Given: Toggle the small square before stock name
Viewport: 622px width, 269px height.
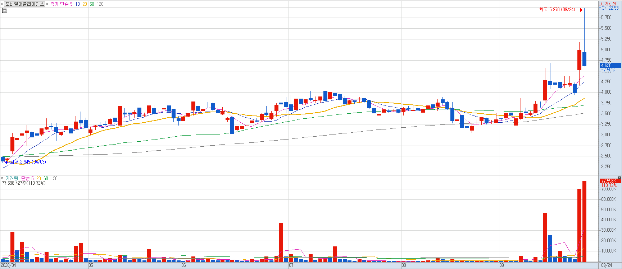Looking at the screenshot, I should [3, 4].
